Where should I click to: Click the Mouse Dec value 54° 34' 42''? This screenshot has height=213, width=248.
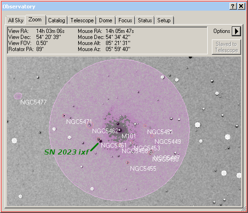[118, 37]
